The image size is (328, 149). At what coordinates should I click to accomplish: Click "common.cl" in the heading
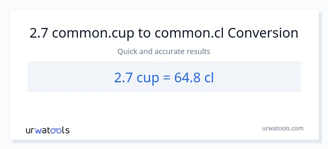click(x=189, y=34)
